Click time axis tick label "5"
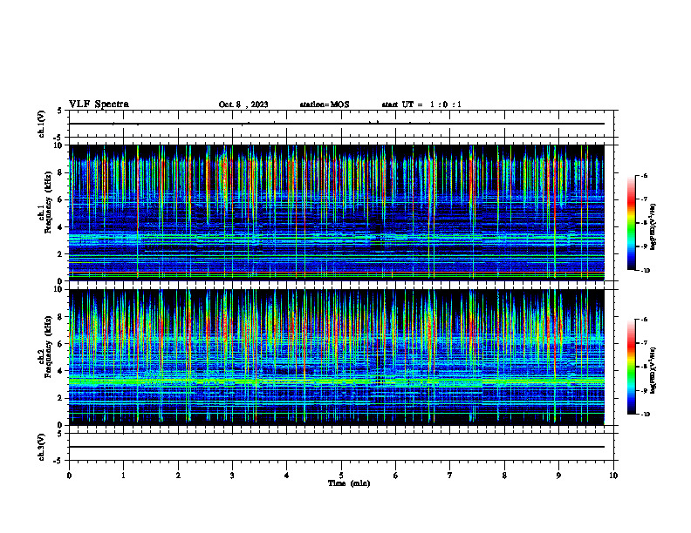Image resolution: width=691 pixels, height=533 pixels. 341,476
